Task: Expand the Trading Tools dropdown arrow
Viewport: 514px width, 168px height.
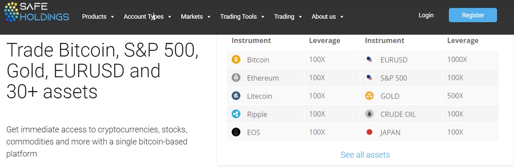Action: click(x=263, y=17)
